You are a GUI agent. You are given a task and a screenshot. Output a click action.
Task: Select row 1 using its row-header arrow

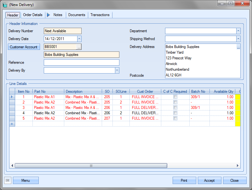pos(12,97)
